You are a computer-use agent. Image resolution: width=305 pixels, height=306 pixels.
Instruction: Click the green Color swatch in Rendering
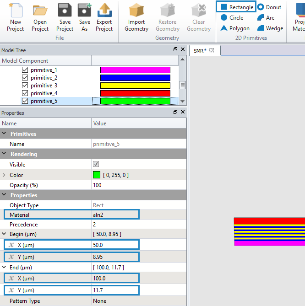pos(97,175)
